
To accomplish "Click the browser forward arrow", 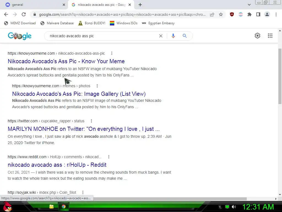I will [15, 14].
